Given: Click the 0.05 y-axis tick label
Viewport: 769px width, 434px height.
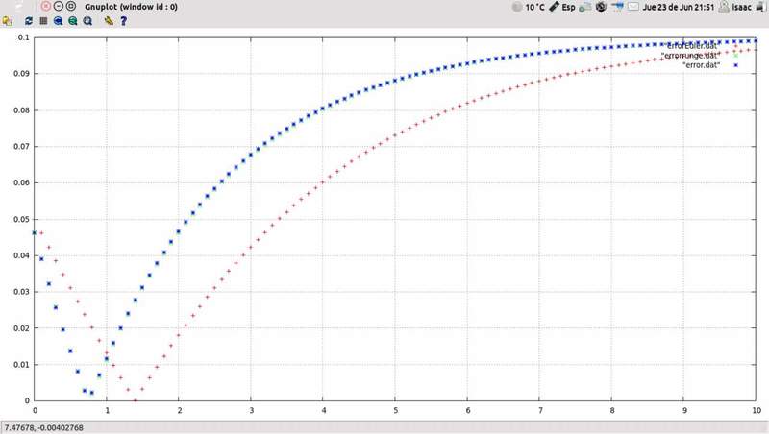Looking at the screenshot, I should coord(21,220).
